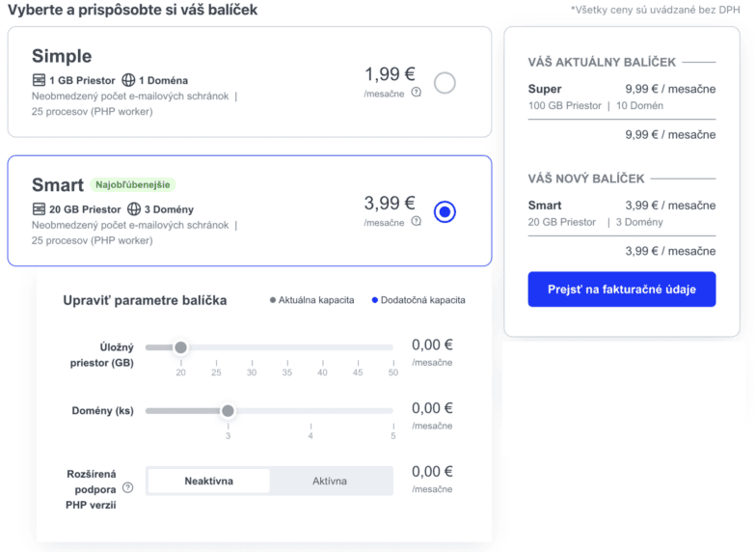Image resolution: width=755 pixels, height=552 pixels.
Task: Click the help icon beside the Simple price
Action: (416, 92)
